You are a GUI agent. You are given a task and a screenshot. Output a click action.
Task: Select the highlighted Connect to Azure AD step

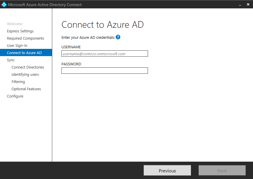point(24,53)
